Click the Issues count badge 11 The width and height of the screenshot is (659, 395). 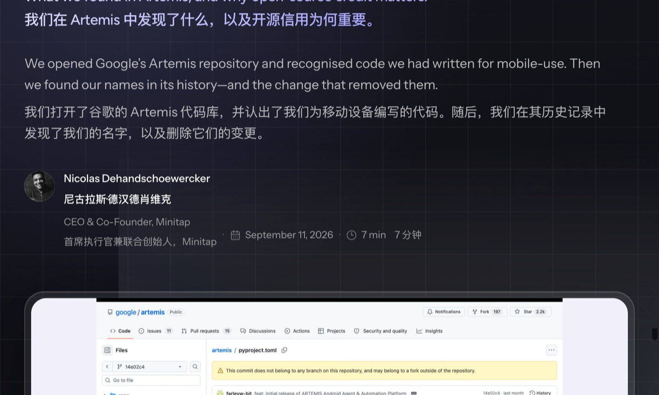click(169, 331)
